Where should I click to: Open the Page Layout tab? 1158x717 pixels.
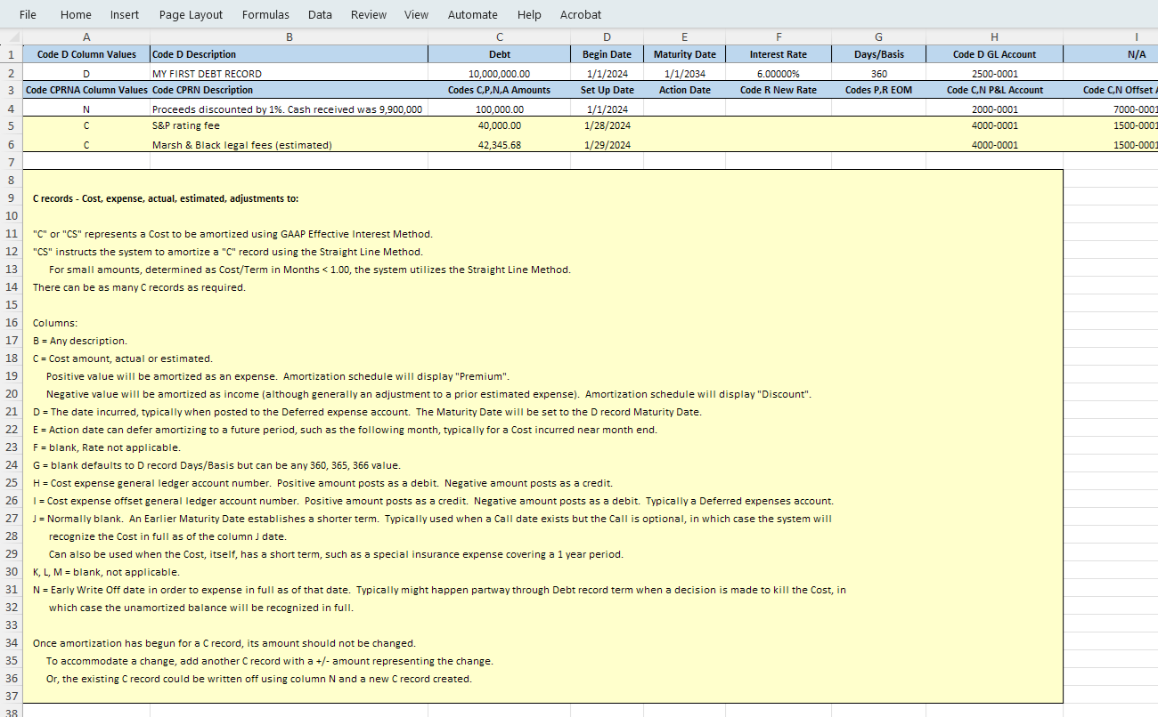[x=191, y=14]
